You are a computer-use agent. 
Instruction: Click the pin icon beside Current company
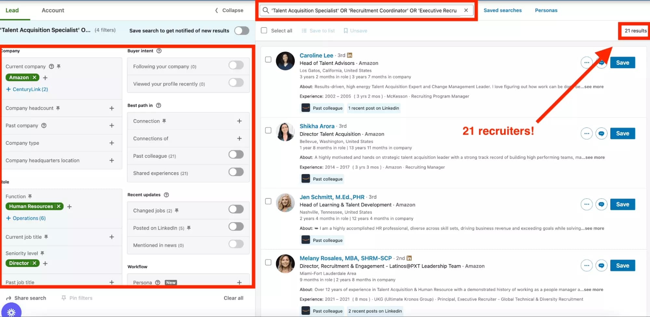point(59,66)
